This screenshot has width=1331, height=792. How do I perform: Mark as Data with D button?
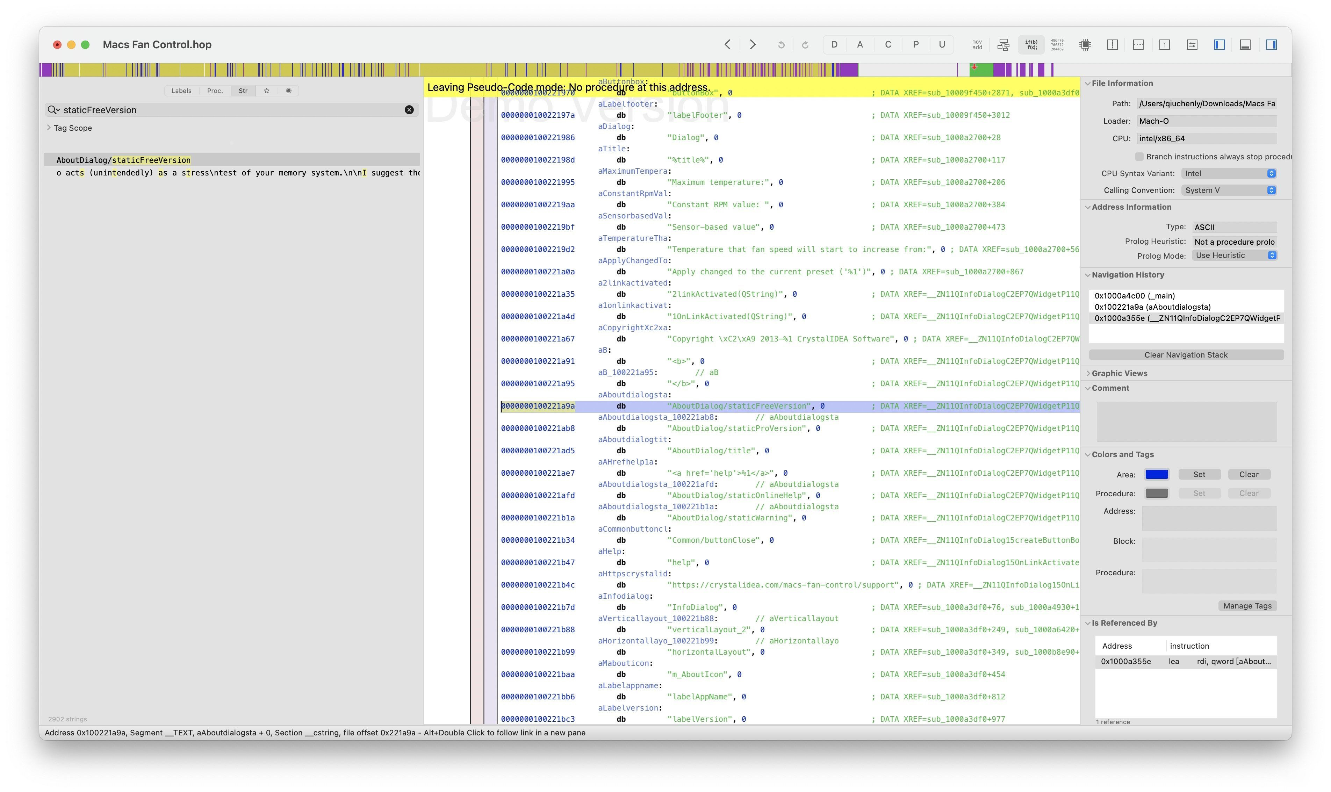click(834, 45)
